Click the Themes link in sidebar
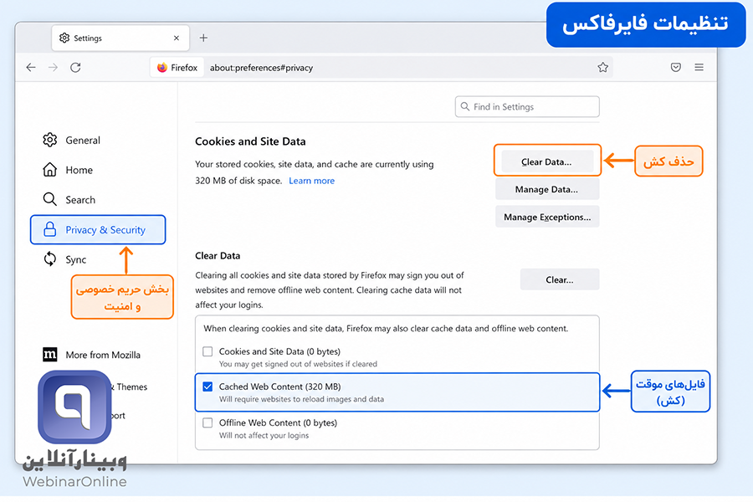 pyautogui.click(x=131, y=387)
